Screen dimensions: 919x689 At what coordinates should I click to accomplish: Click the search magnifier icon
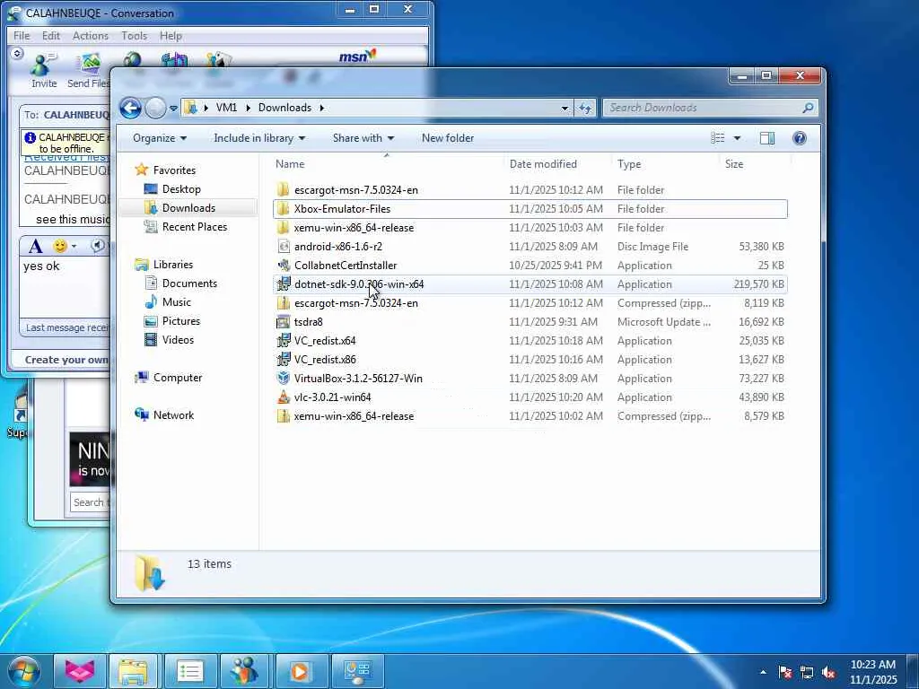tap(809, 108)
